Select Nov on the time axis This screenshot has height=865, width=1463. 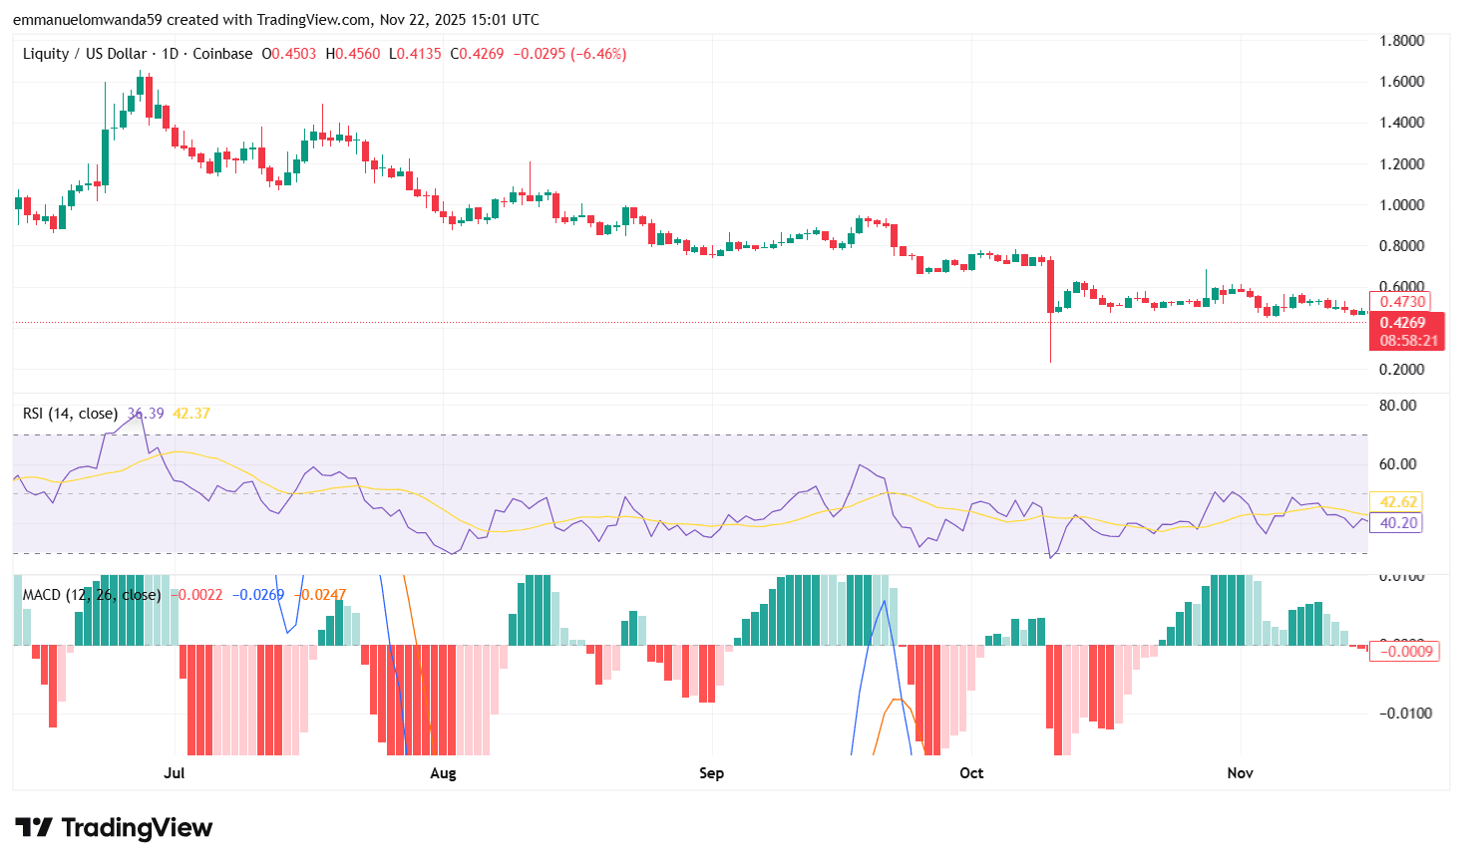(x=1239, y=772)
